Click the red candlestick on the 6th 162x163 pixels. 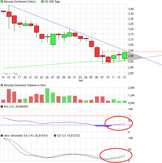[97, 52]
